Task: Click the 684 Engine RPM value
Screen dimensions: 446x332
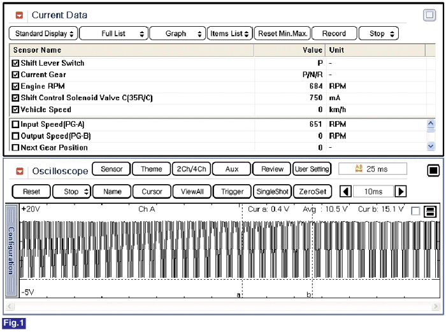Action: pos(316,86)
